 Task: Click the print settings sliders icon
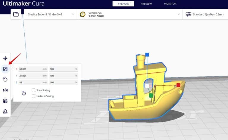pyautogui.click(x=189, y=14)
